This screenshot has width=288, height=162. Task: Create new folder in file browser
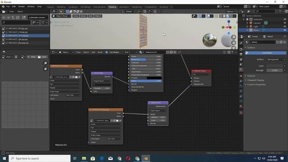tap(24, 18)
